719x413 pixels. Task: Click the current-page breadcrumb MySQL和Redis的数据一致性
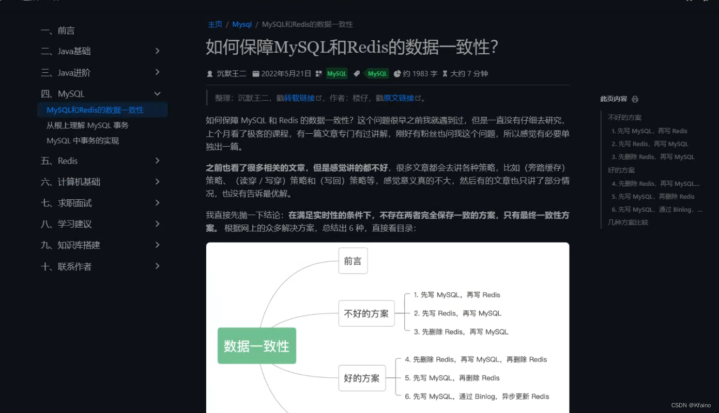tap(308, 24)
